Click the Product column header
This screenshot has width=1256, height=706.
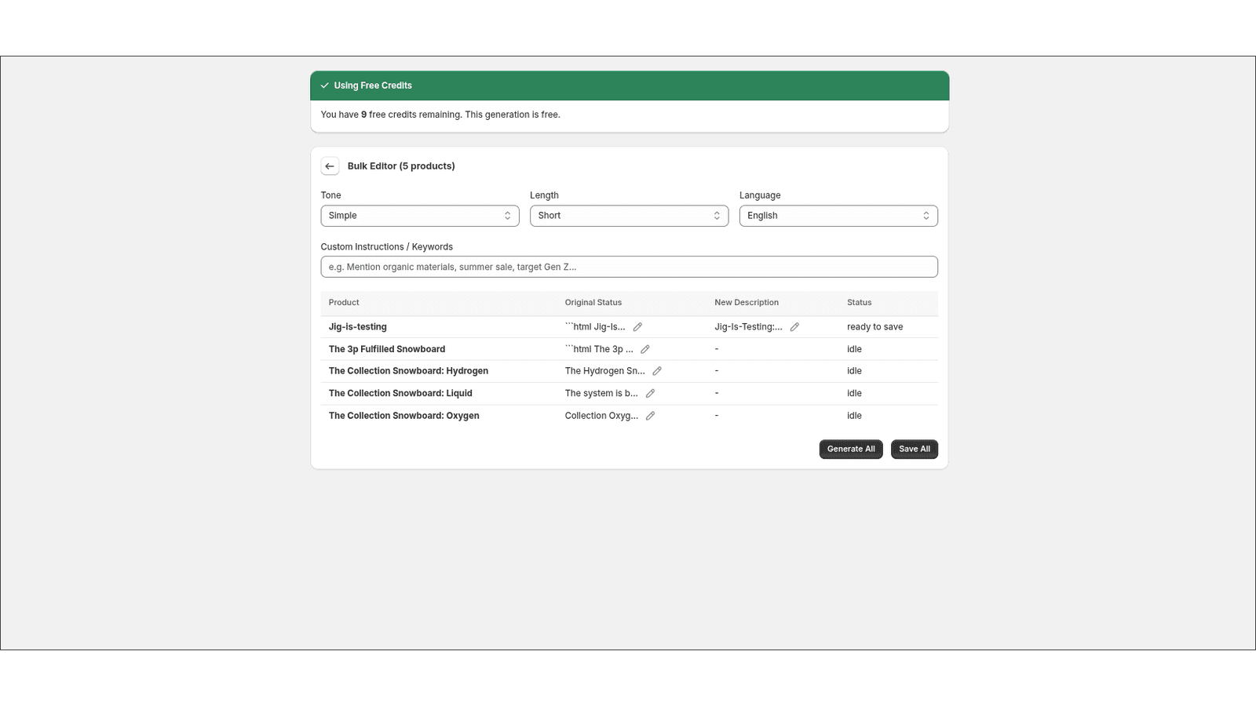pos(343,302)
